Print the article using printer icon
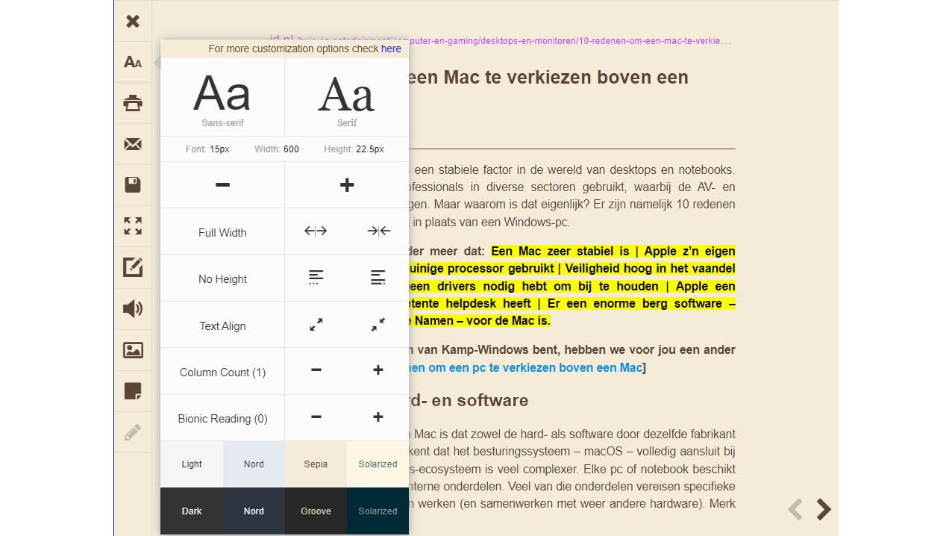 click(x=133, y=103)
